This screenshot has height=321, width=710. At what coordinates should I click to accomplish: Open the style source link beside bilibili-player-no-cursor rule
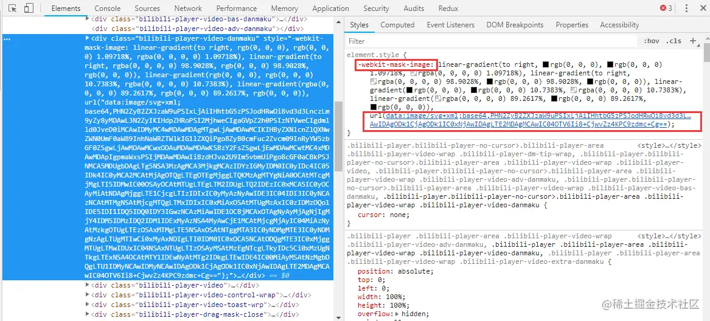click(669, 146)
